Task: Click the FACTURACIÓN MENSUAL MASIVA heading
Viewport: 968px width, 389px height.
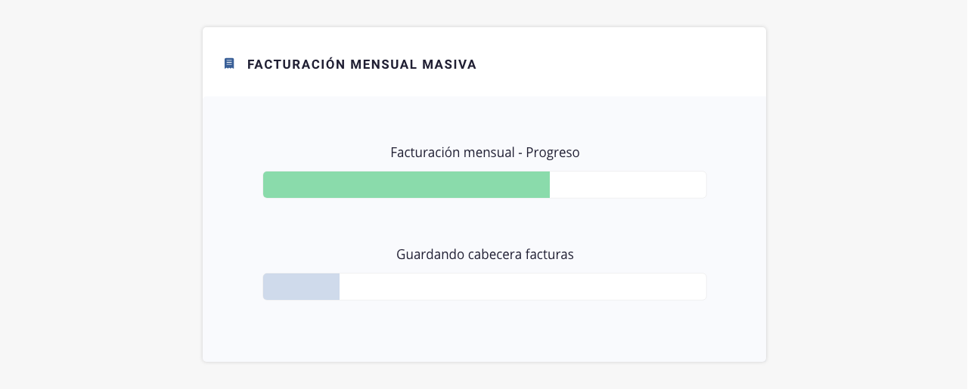Action: point(362,64)
